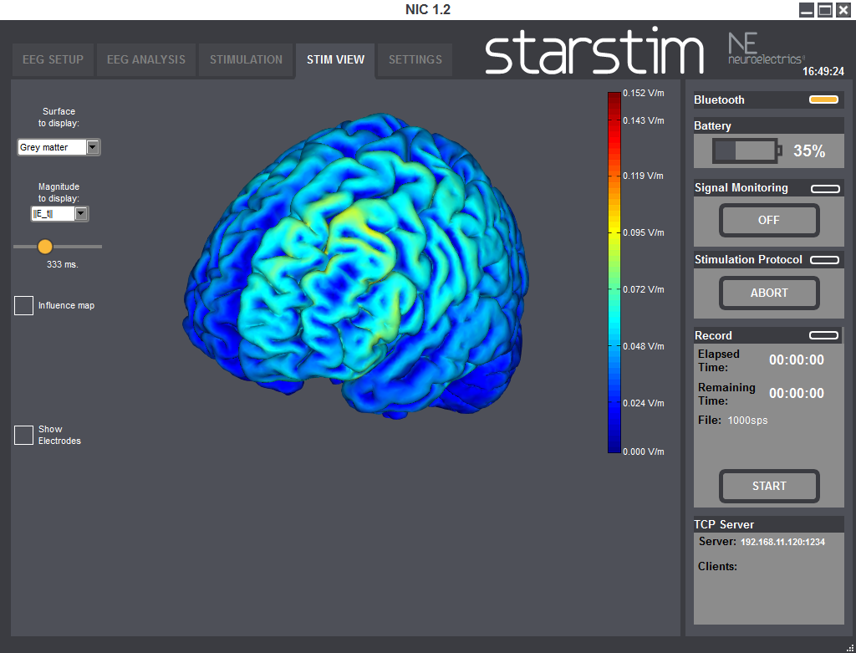Click the 0.095 V/m scale label

[643, 232]
